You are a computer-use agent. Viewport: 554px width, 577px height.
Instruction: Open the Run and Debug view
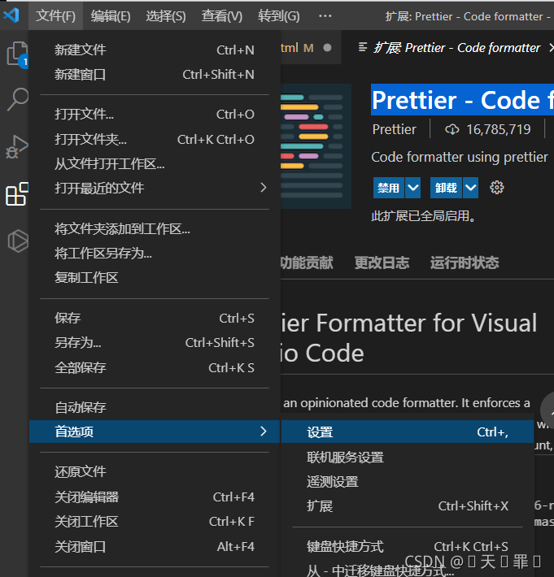coord(17,147)
